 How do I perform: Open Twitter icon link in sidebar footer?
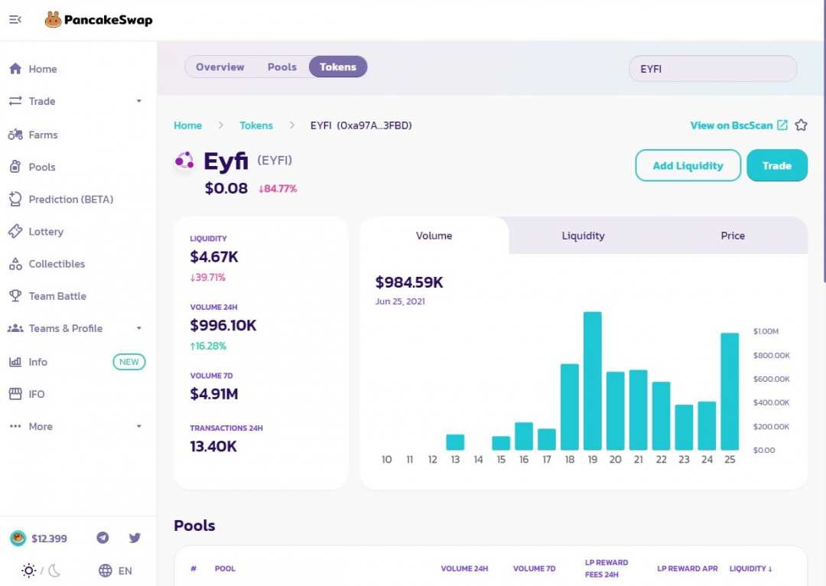[x=135, y=538]
